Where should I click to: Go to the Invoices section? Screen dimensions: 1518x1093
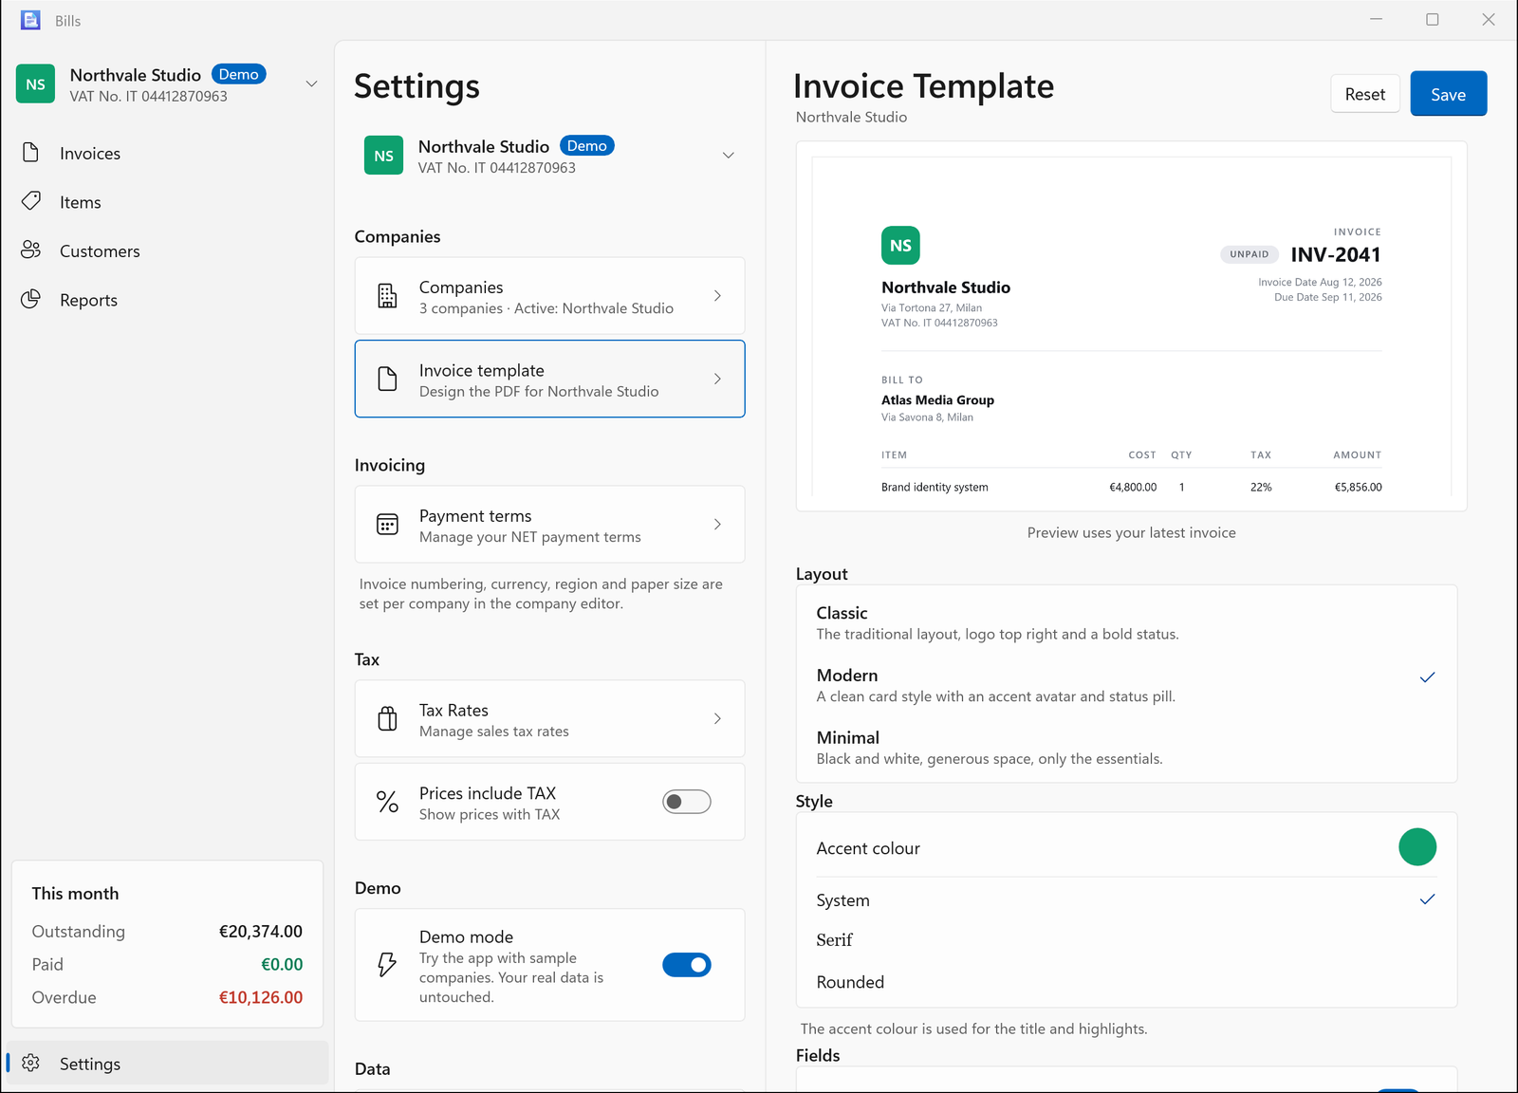168,153
